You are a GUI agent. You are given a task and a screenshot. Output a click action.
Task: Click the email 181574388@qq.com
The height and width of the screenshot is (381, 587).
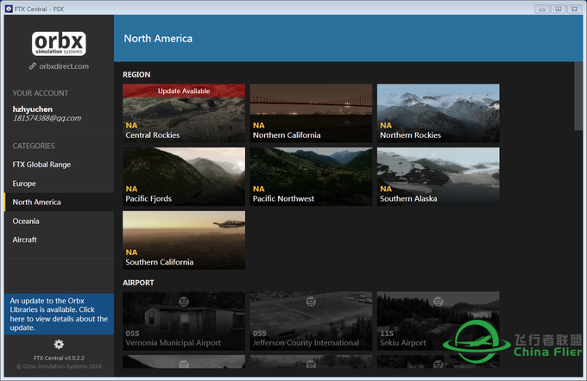point(47,118)
